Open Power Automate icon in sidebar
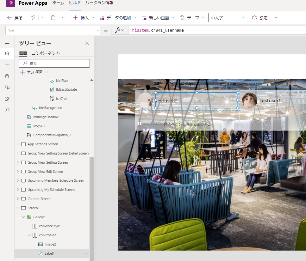 7,99
